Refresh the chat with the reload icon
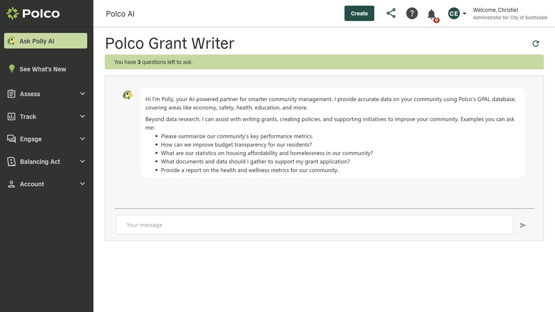The image size is (555, 312). pos(536,43)
